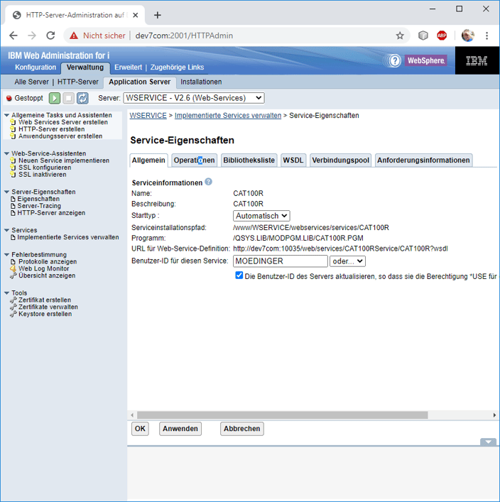Click the Zertifikat erstellen tool icon
The width and height of the screenshot is (500, 502).
point(13,300)
